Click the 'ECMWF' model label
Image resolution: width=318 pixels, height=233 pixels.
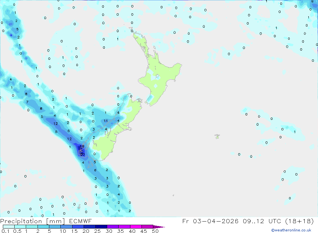[80, 221]
